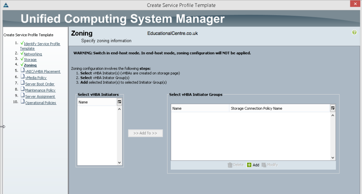362x194 pixels.
Task: Click the panel collapse arrow on left edge
Action: coord(3,127)
